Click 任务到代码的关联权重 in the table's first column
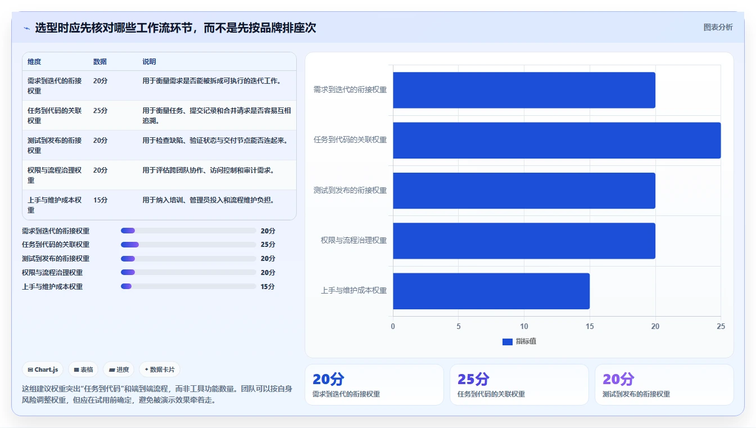This screenshot has width=756, height=428. (55, 115)
